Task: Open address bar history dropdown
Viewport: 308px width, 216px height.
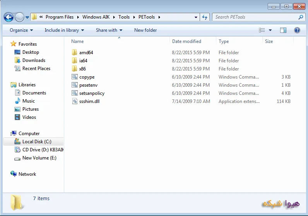Action: [x=196, y=17]
